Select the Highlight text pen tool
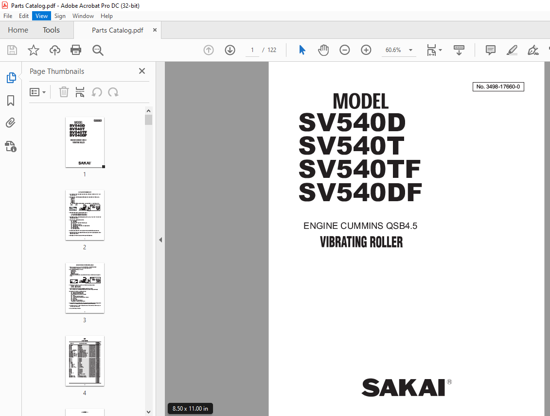This screenshot has width=550, height=416. point(512,50)
